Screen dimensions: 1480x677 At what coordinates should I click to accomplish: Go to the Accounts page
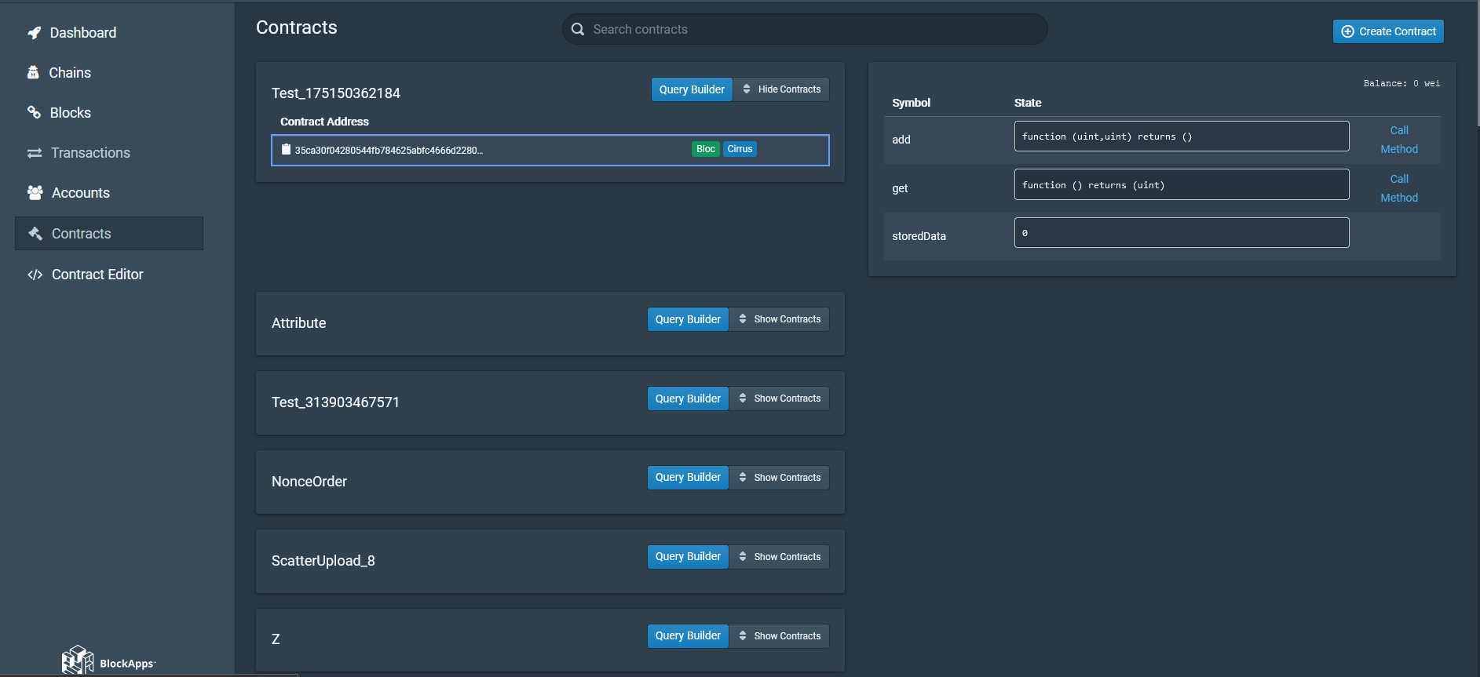pos(80,193)
